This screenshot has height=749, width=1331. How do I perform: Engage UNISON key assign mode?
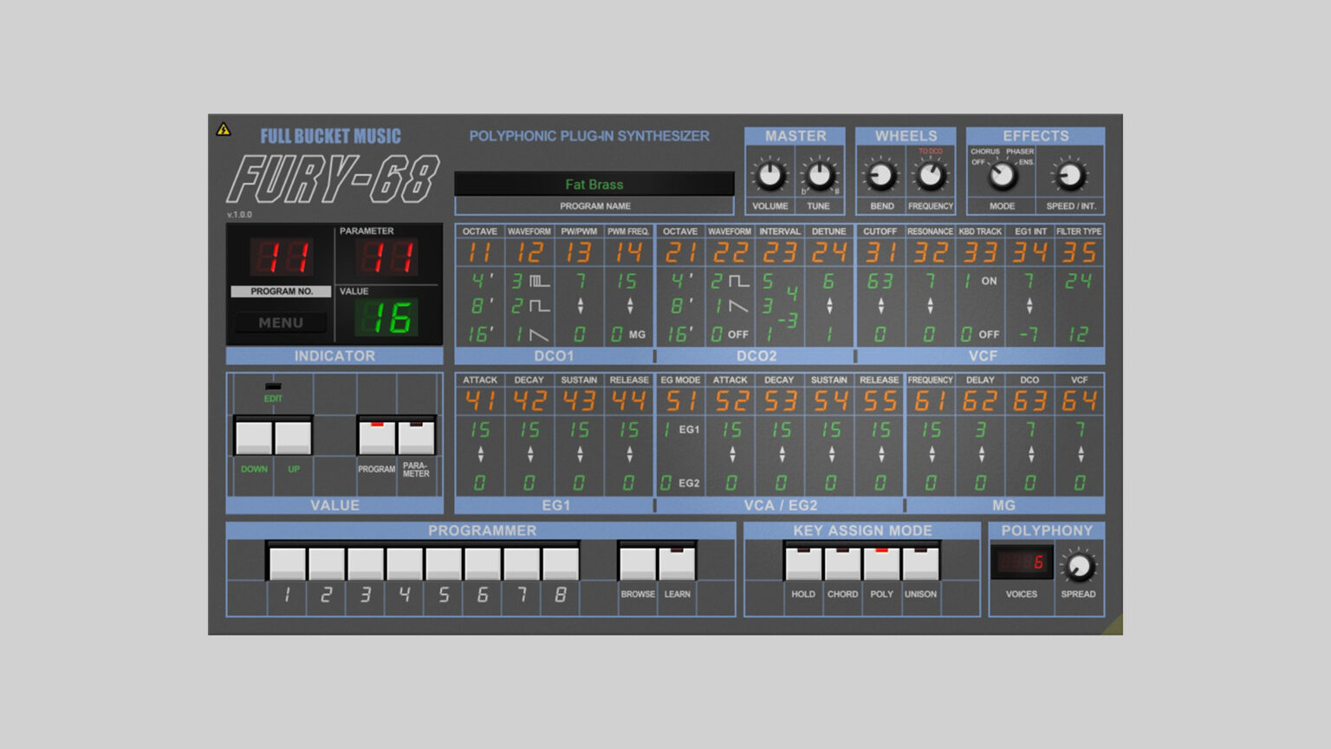click(x=920, y=562)
